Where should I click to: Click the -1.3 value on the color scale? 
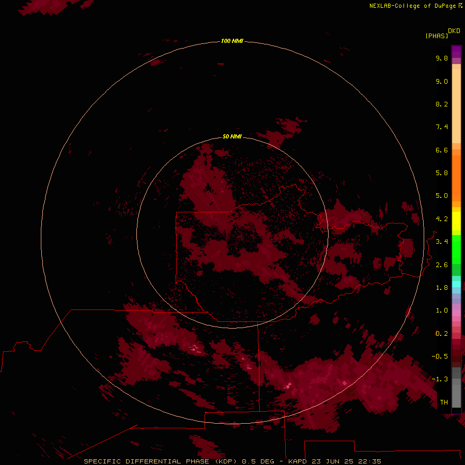[x=440, y=379]
